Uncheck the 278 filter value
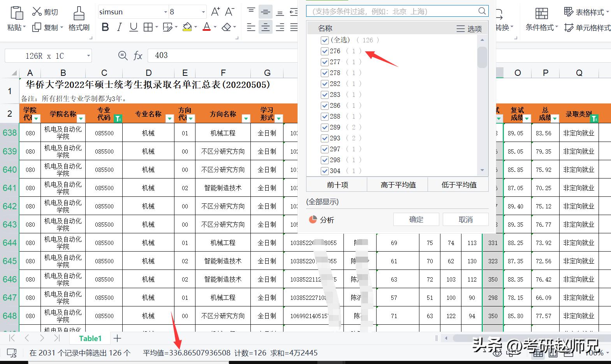The height and width of the screenshot is (364, 611). coord(325,73)
